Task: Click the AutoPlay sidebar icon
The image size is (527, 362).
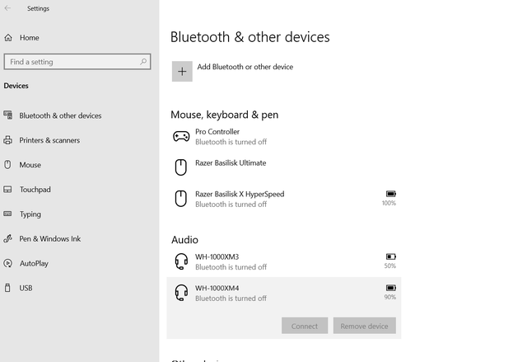Action: 7,263
